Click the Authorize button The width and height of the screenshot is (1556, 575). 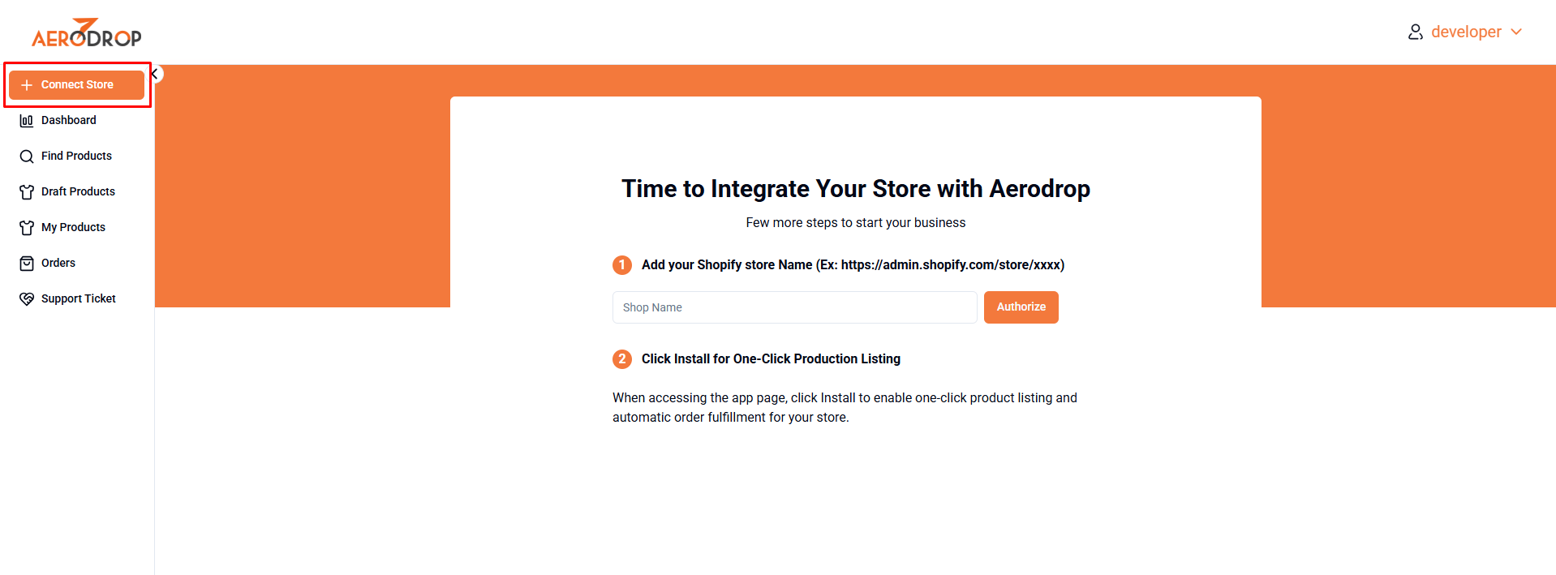pyautogui.click(x=1021, y=307)
